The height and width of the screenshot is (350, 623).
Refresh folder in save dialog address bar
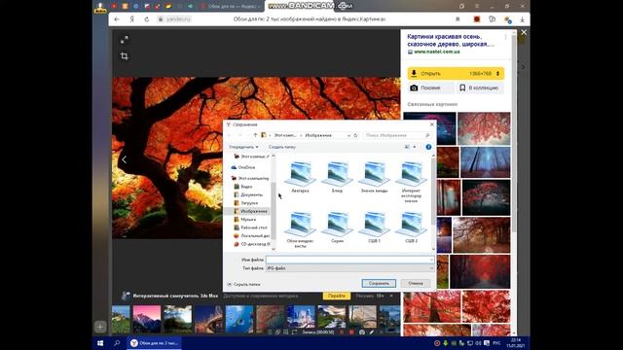coord(355,135)
